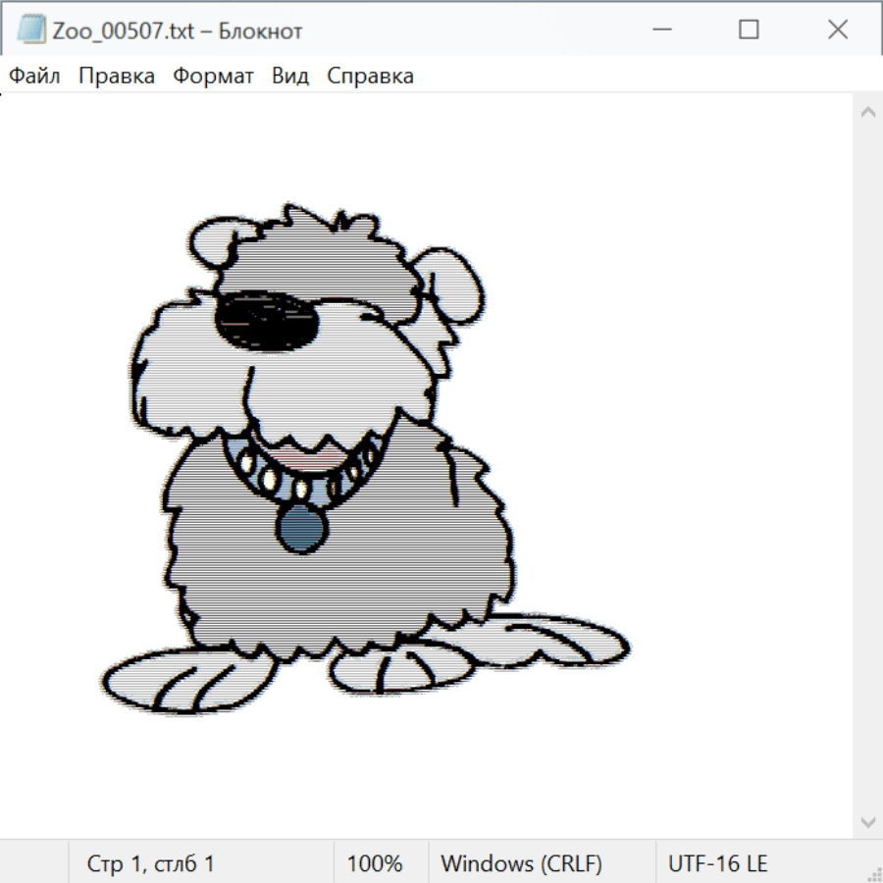Click the Zoo_00507.txt title bar text
Image resolution: width=883 pixels, height=883 pixels.
[177, 30]
